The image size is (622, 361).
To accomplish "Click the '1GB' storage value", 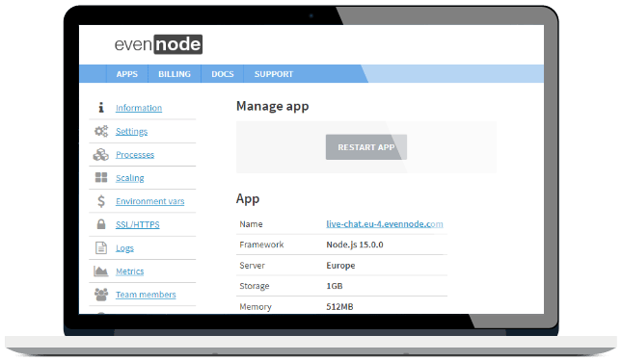I will pos(335,286).
